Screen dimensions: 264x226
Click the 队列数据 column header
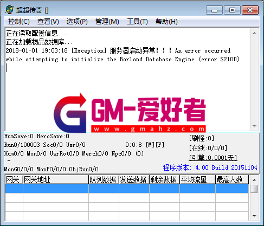(x=104, y=179)
